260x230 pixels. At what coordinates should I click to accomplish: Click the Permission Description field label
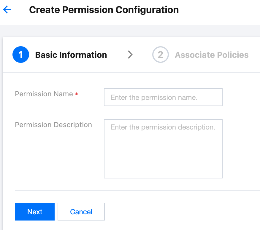pos(53,125)
